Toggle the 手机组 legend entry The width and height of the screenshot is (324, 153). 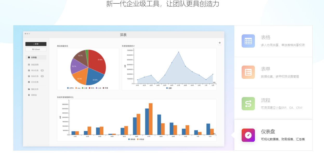tap(140, 139)
